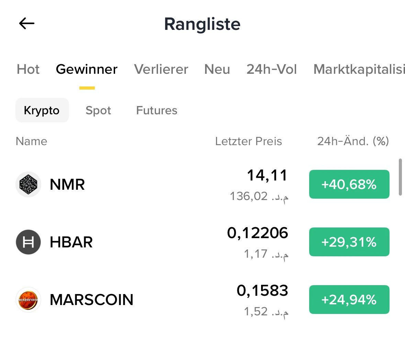The width and height of the screenshot is (405, 339).
Task: Tap the back arrow icon
Action: (x=26, y=23)
